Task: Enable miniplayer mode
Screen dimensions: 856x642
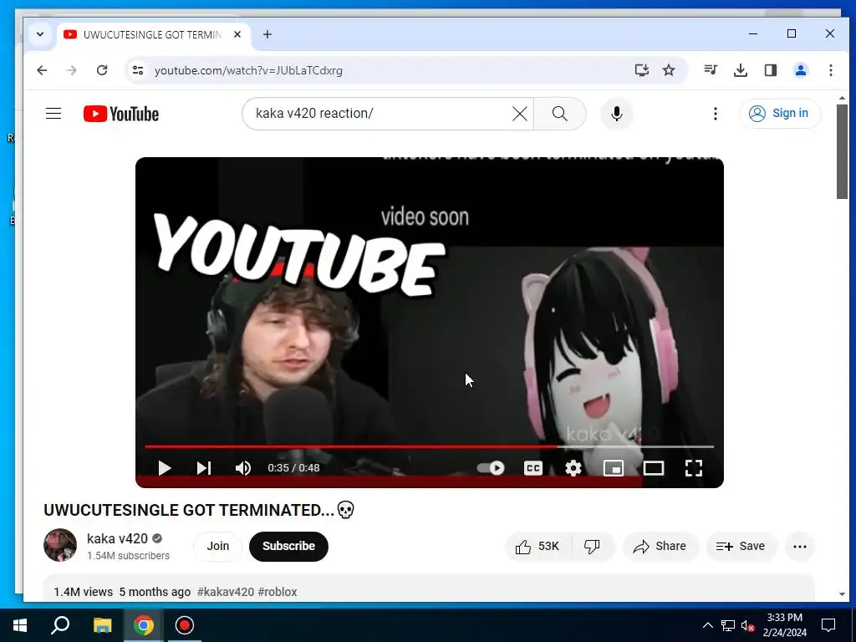Action: [x=613, y=468]
